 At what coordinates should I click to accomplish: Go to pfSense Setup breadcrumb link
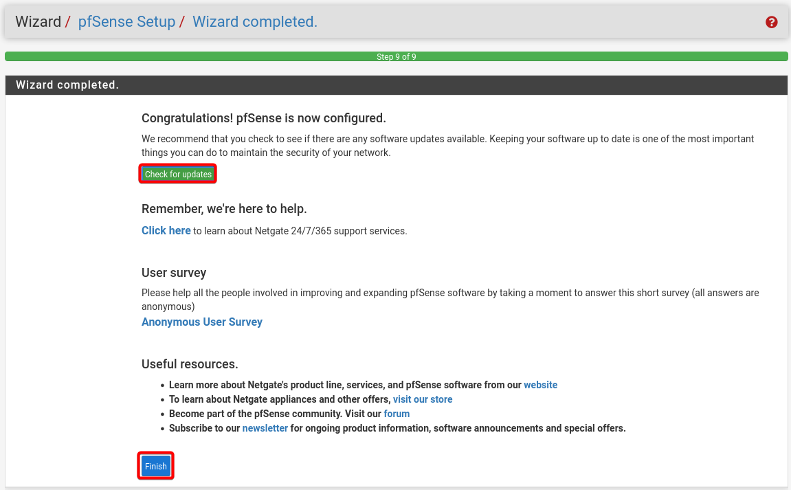pyautogui.click(x=126, y=22)
